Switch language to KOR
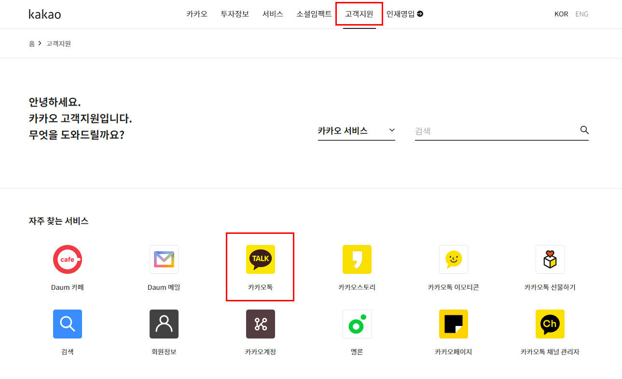Screen dimensions: 622x379 [561, 14]
